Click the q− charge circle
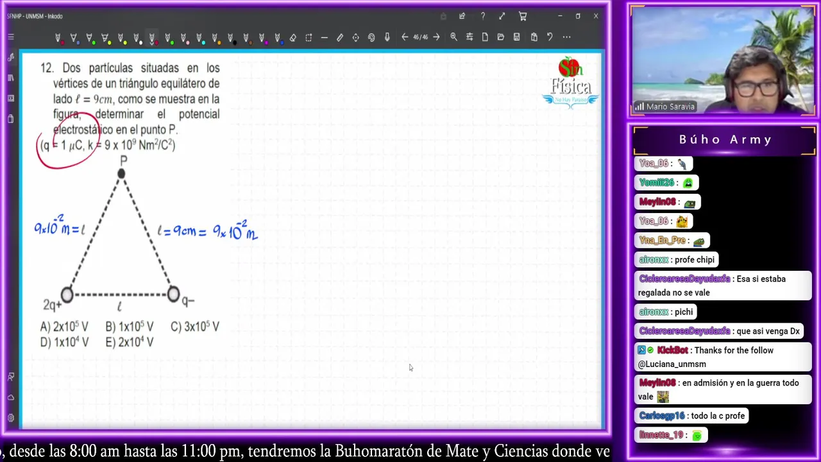The image size is (821, 462). click(x=173, y=295)
